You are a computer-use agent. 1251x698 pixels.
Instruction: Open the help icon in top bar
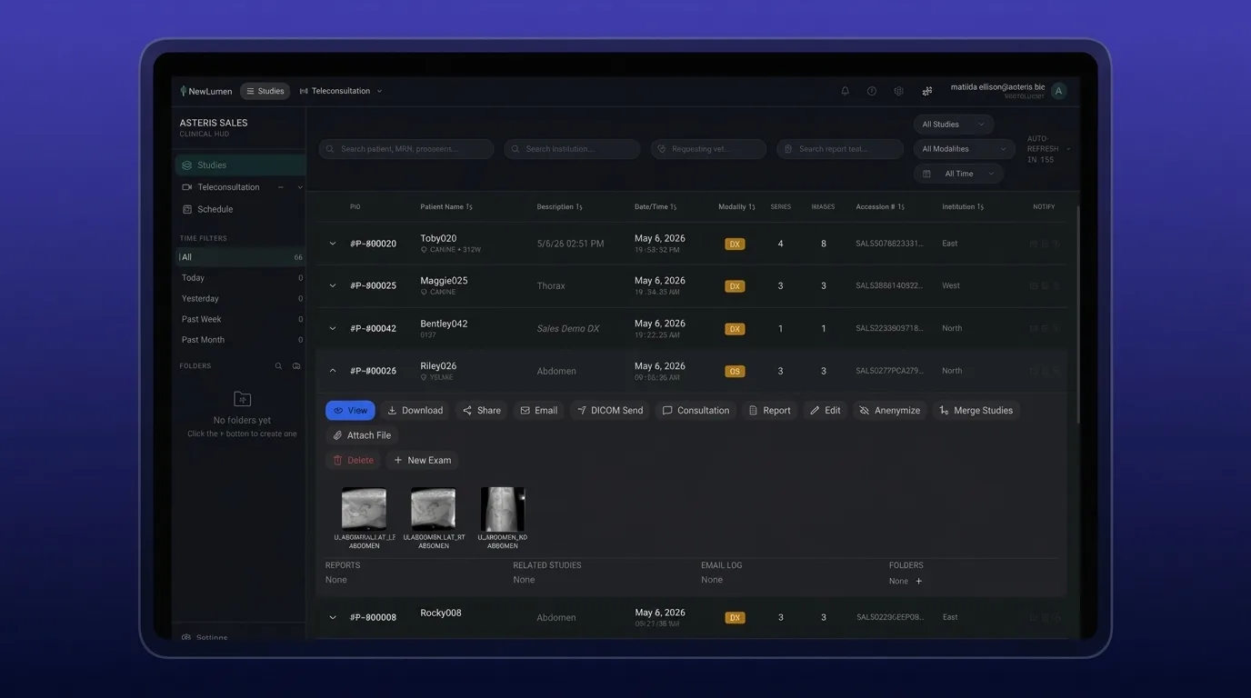coord(872,91)
